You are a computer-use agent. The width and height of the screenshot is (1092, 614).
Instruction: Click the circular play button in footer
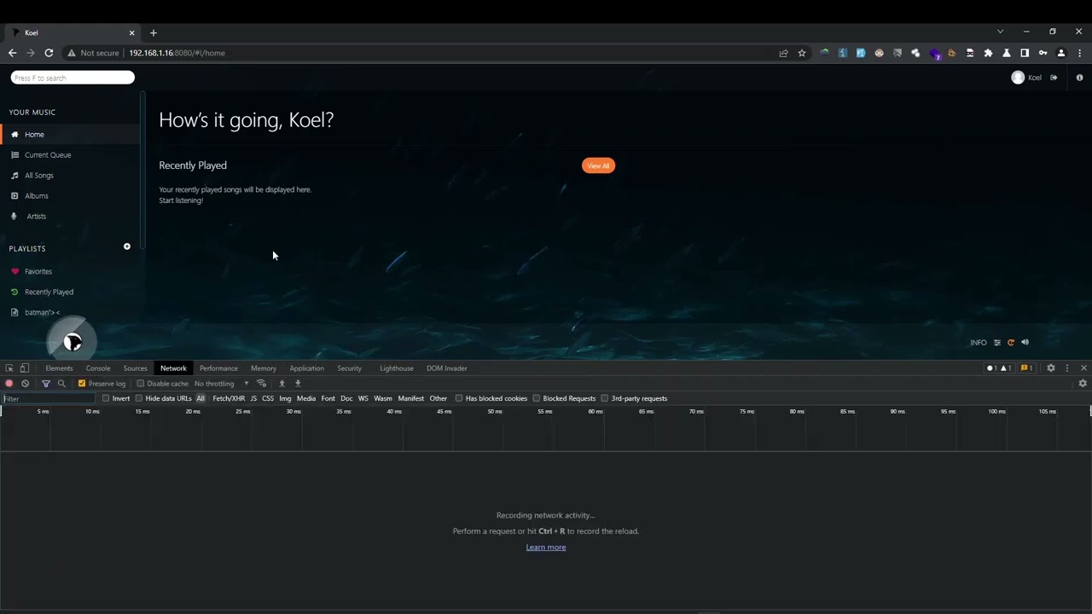point(73,342)
